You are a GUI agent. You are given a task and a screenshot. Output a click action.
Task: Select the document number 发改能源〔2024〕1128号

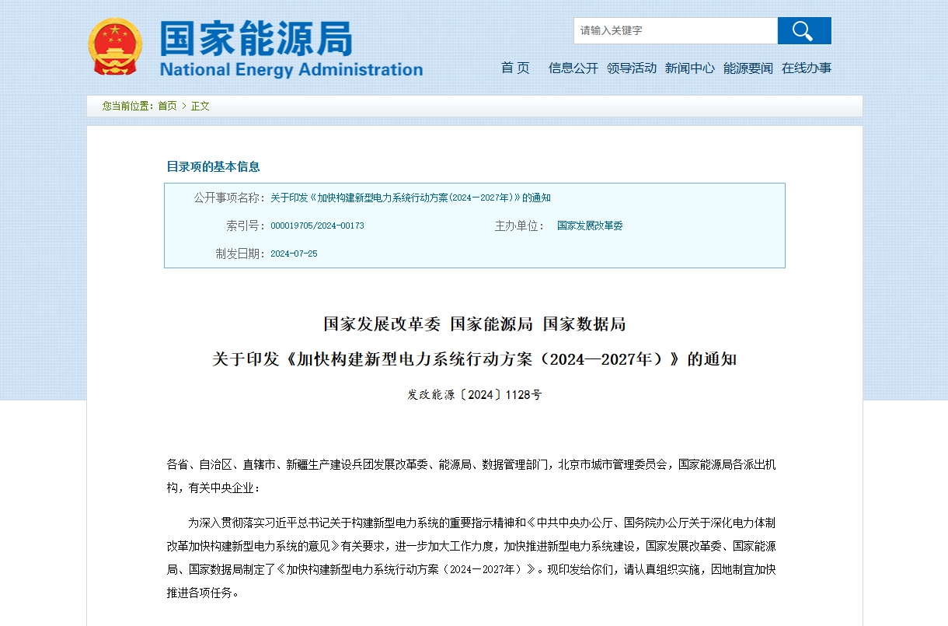[474, 394]
